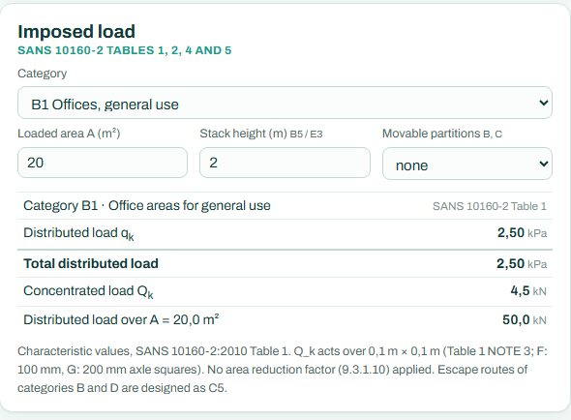Image resolution: width=571 pixels, height=420 pixels.
Task: Focus the Loaded area A input field
Action: click(x=103, y=163)
